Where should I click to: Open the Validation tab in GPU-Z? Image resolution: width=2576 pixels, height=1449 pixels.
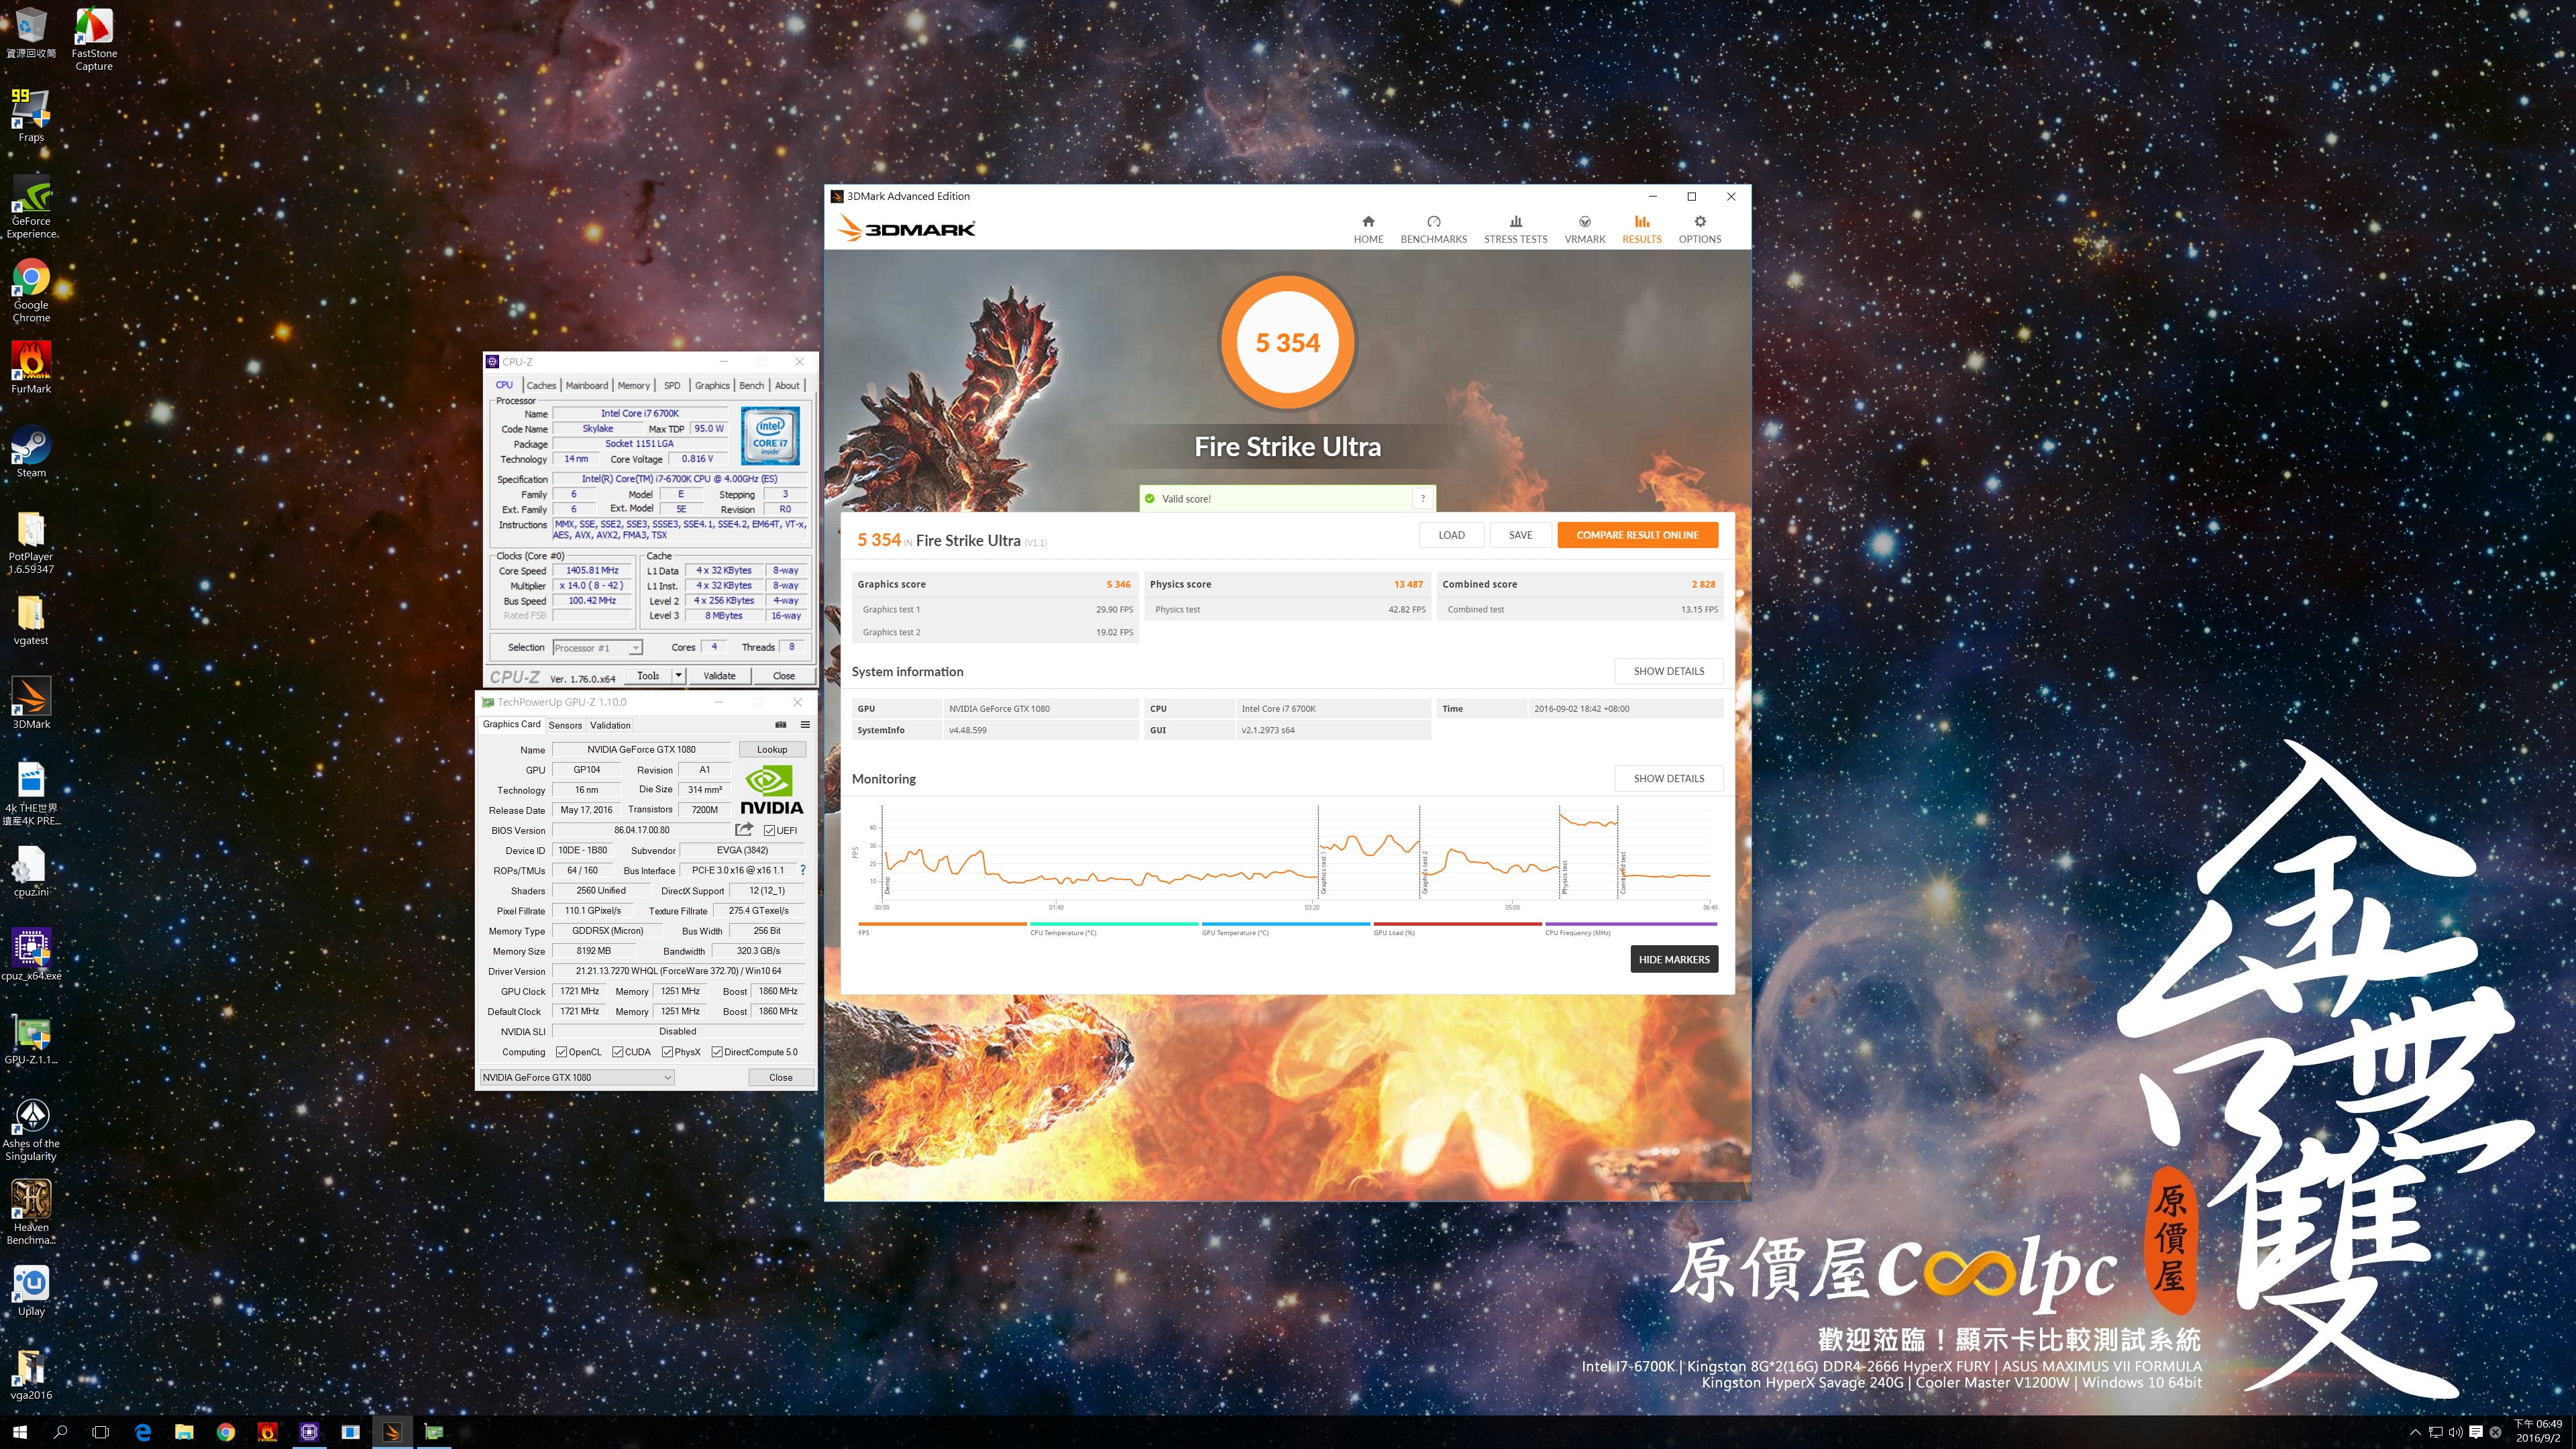(x=610, y=725)
